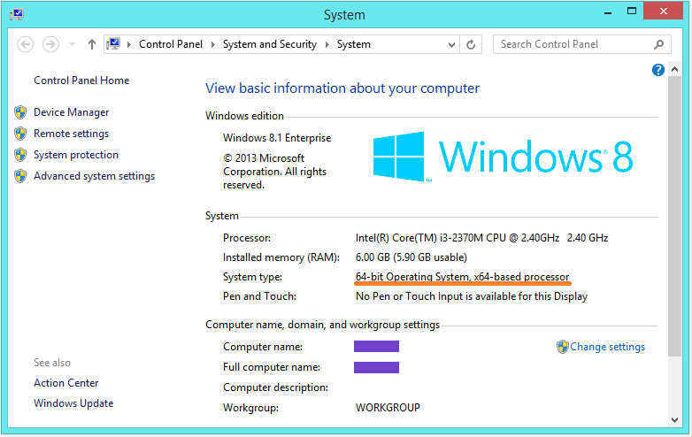Viewport: 692px width, 437px height.
Task: Click the Computer description: label
Action: 275,387
